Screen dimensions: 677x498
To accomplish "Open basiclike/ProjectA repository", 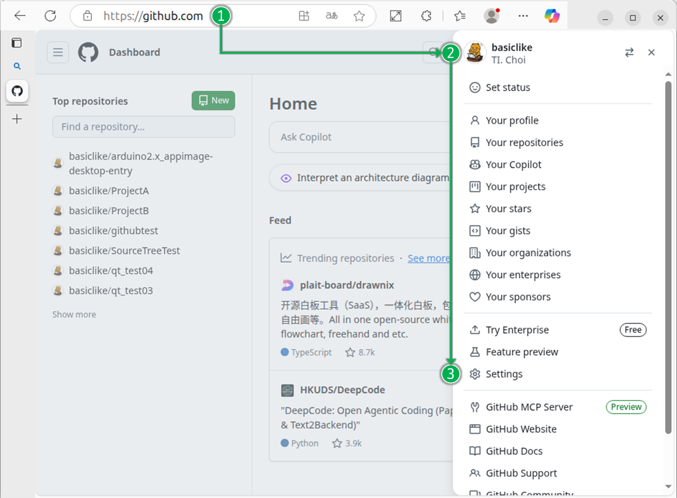I will 109,191.
